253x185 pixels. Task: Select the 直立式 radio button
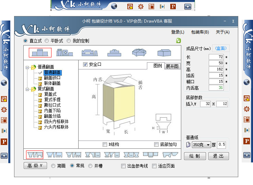pyautogui.click(x=25, y=41)
